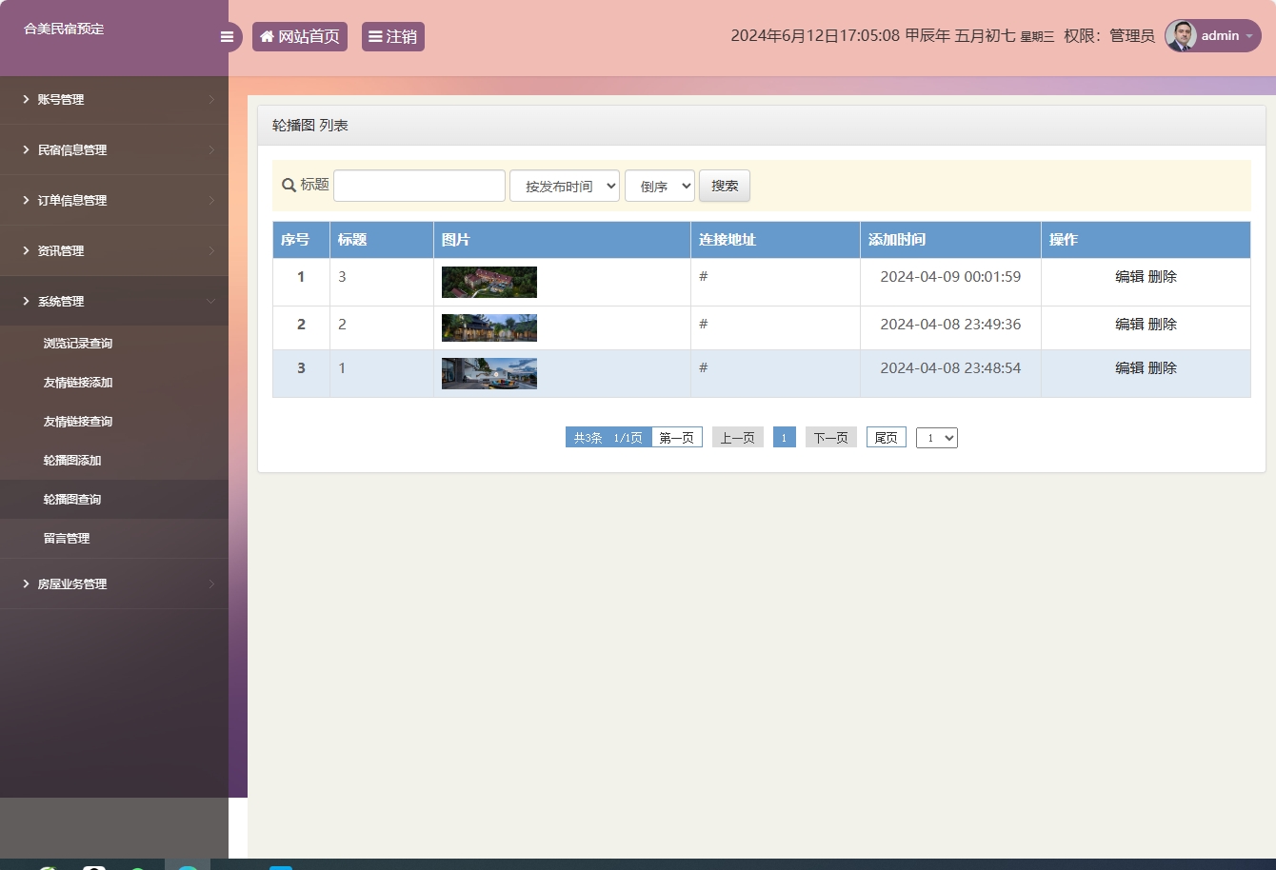Open the 按发布时间 sort dropdown
1276x870 pixels.
point(564,185)
